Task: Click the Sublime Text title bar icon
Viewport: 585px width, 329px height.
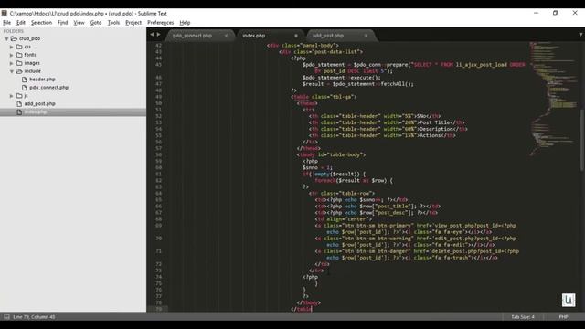Action: click(x=4, y=13)
